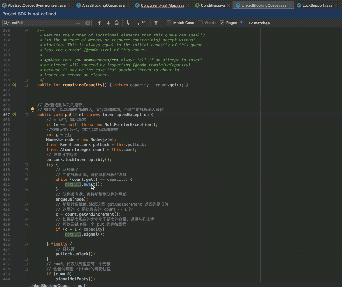Click the Find All Usages icon
Viewport: 342px width, 287px height.
[117, 23]
